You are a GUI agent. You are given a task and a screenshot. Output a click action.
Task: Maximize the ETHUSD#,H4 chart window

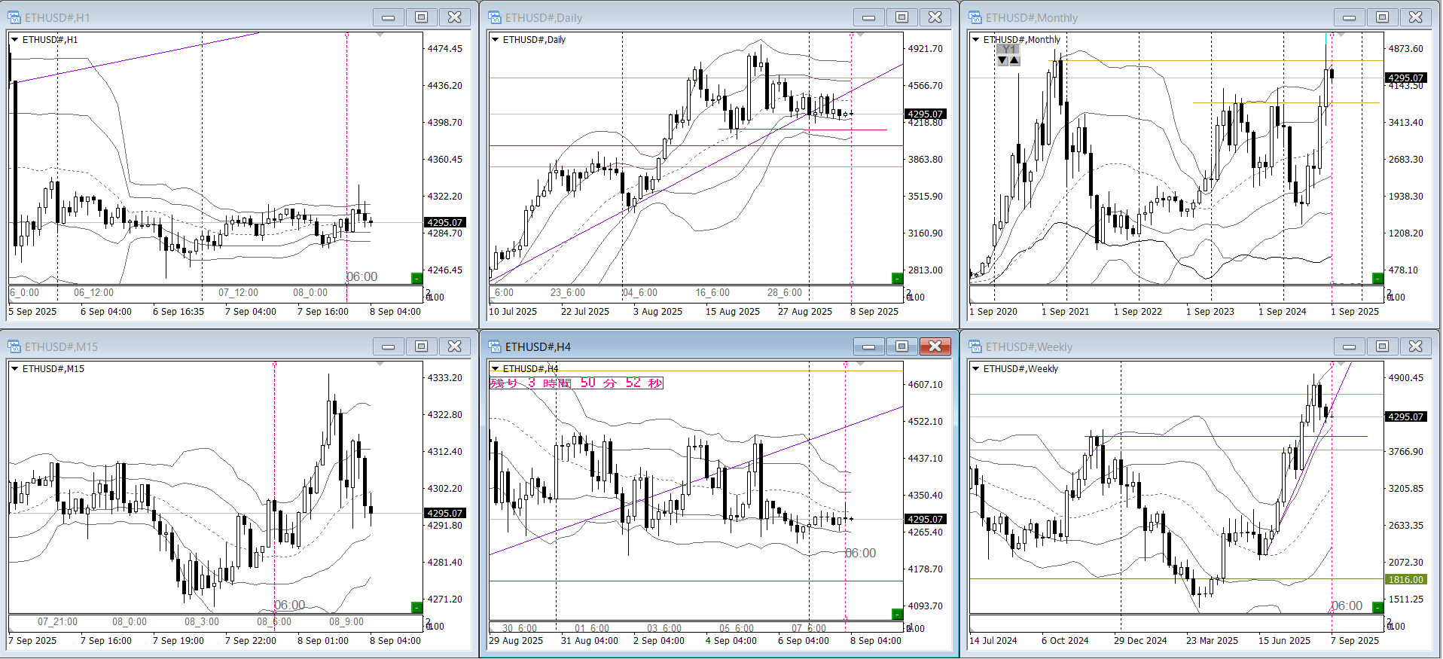pyautogui.click(x=901, y=346)
